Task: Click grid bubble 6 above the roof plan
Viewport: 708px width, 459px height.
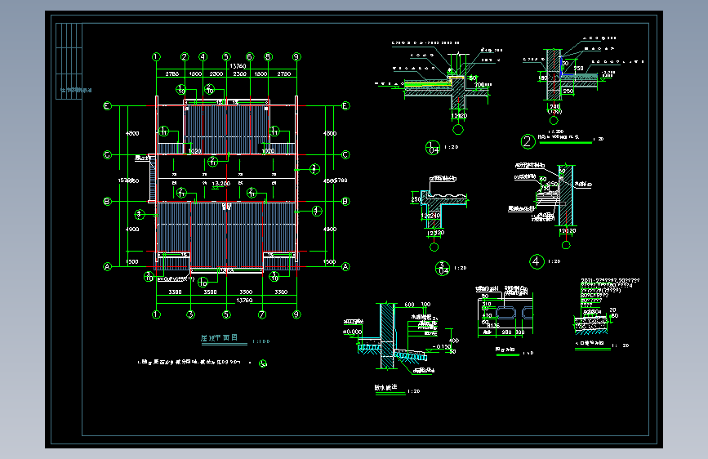Action: click(x=250, y=57)
